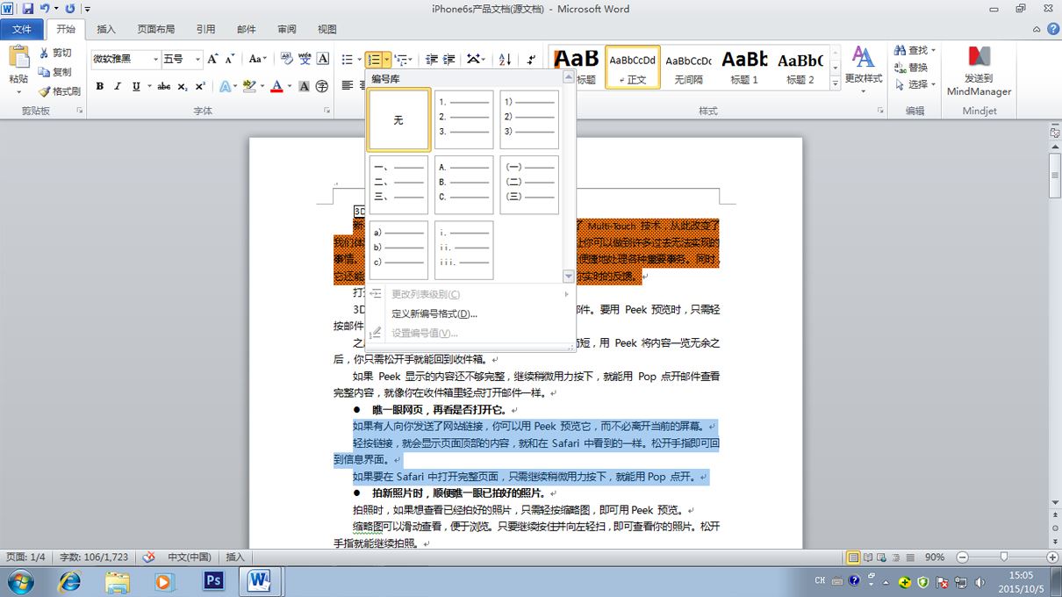Switch to the Page Layout (页面布局) tab

click(x=156, y=29)
